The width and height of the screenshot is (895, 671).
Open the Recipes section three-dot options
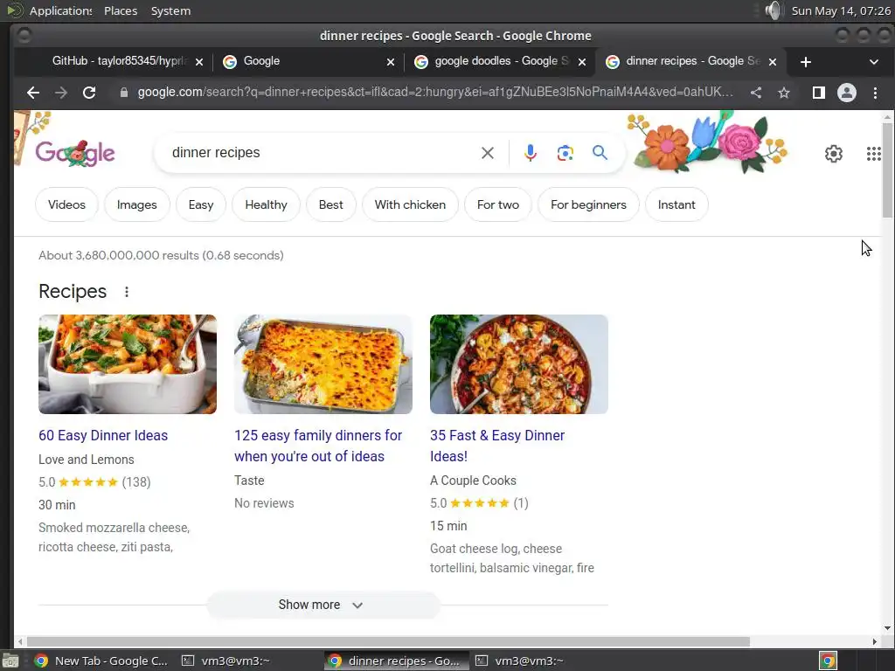click(x=127, y=292)
